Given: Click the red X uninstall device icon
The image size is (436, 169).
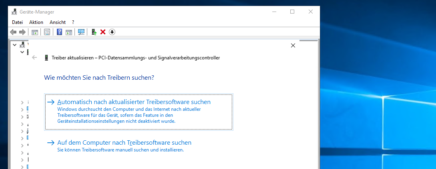Looking at the screenshot, I should point(103,32).
